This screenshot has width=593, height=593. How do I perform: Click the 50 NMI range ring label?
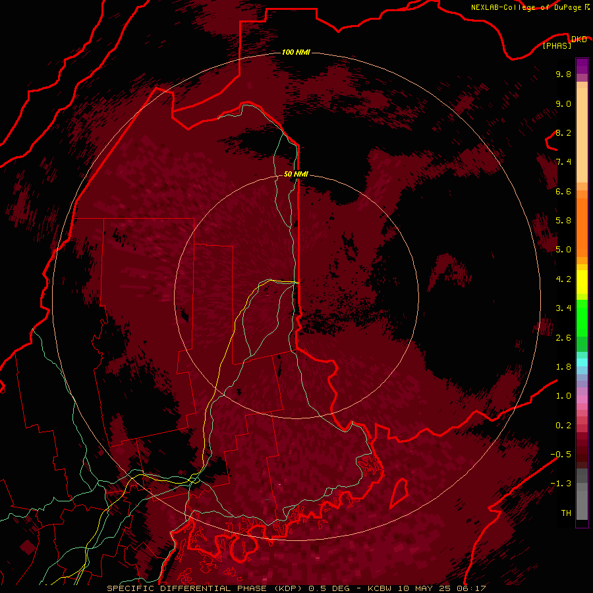point(296,174)
